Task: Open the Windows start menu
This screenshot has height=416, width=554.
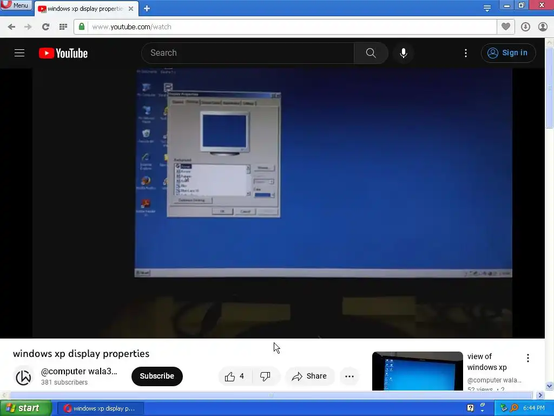Action: (x=25, y=408)
